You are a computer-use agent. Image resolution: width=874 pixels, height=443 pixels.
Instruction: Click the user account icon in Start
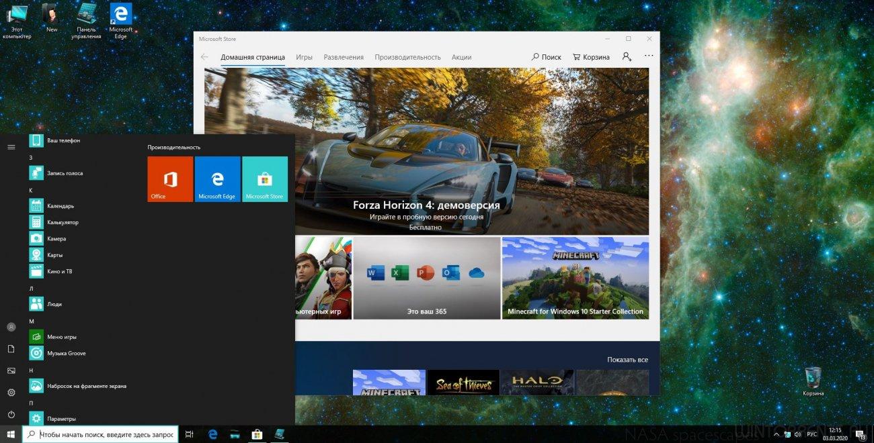point(11,327)
